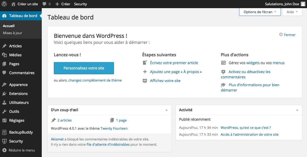Click the BackupBuddy icon in sidebar
Viewport: 307px width, 157px height.
pos(4,132)
